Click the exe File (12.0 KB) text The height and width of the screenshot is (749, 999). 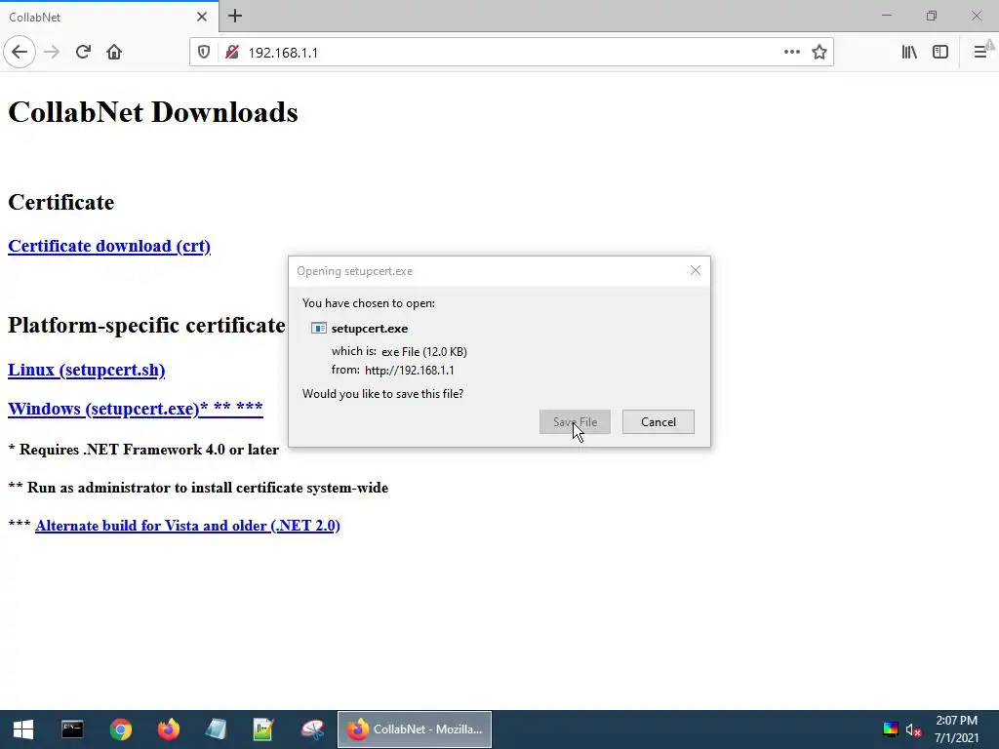pos(424,351)
